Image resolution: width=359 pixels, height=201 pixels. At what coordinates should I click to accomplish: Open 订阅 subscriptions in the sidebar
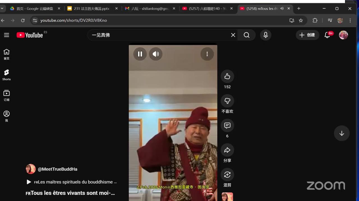coord(6,95)
